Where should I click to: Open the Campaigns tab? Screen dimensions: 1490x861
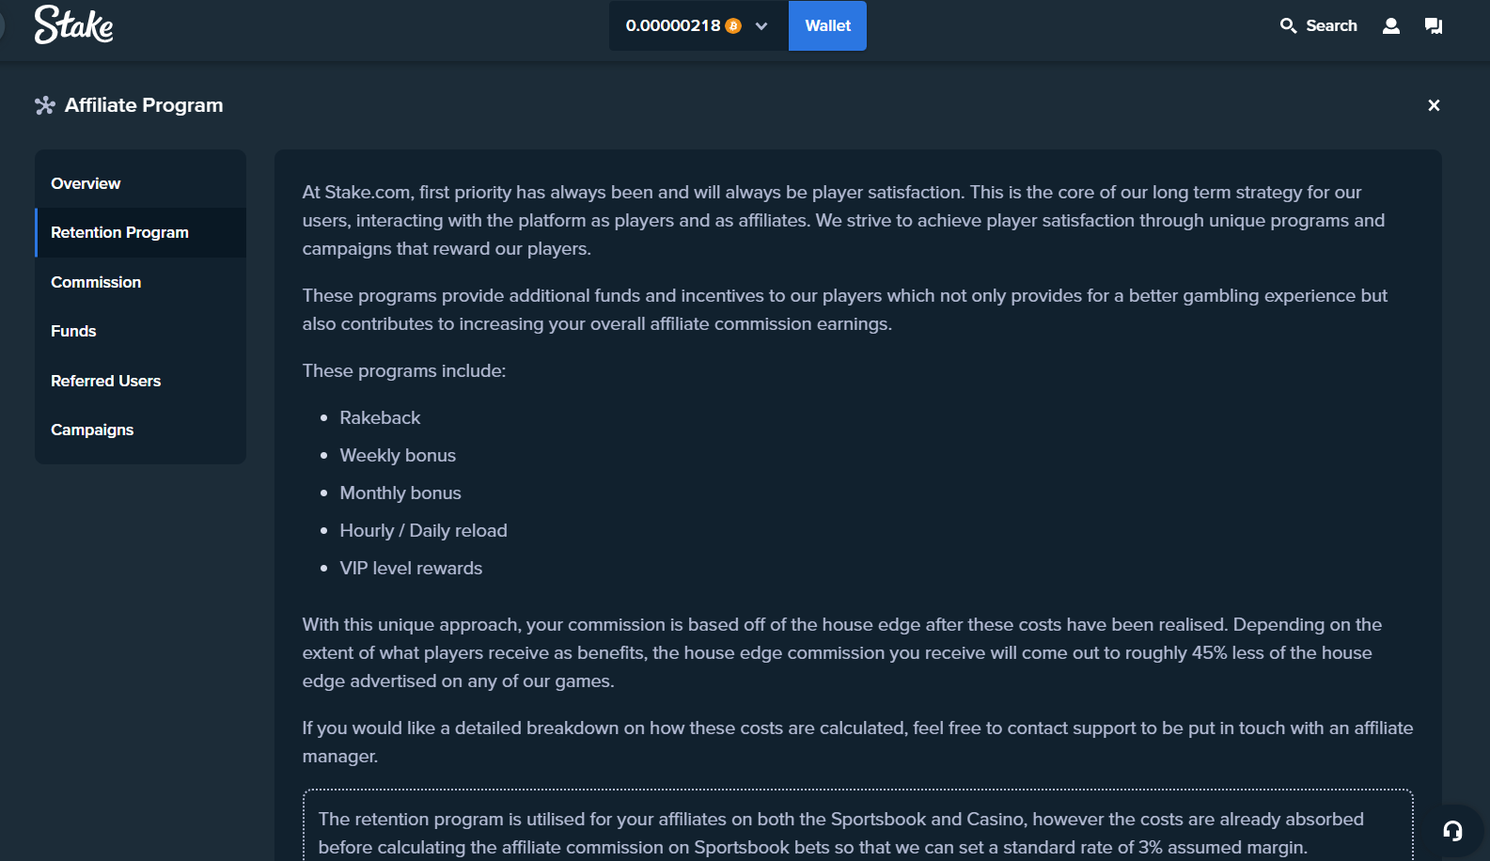coord(92,430)
